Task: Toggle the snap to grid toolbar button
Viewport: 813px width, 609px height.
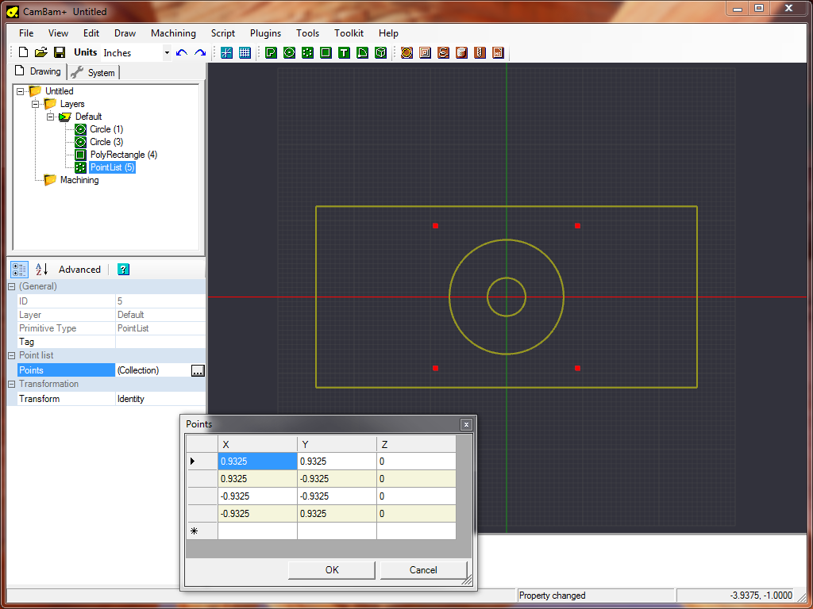Action: [226, 52]
